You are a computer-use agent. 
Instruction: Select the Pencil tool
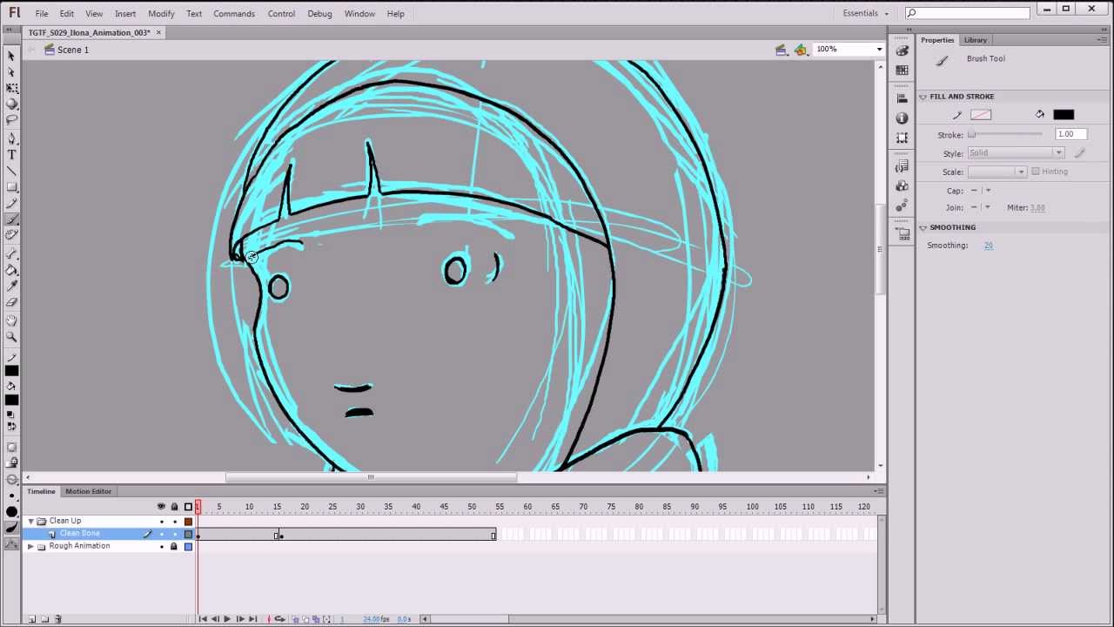(11, 203)
